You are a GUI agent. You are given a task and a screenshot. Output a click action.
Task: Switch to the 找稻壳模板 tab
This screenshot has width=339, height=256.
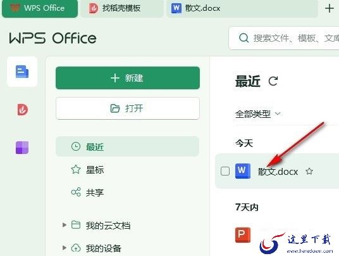coord(122,8)
